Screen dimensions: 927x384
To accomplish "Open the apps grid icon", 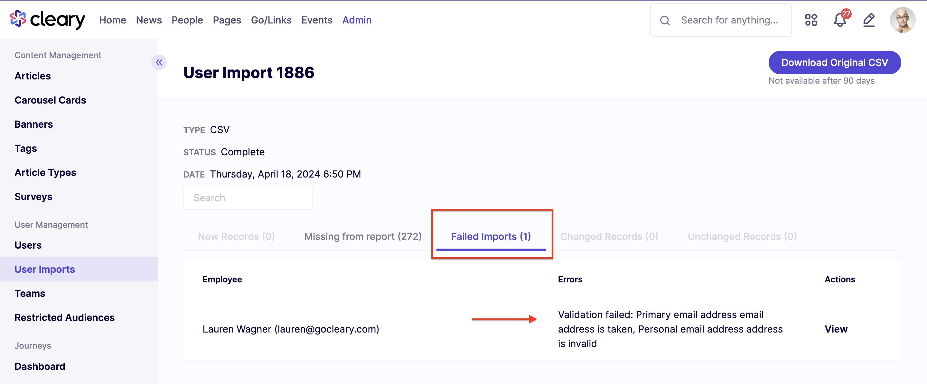I will (x=811, y=20).
